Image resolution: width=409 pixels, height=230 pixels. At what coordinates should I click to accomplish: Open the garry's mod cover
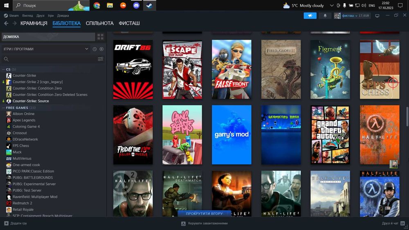tap(231, 135)
